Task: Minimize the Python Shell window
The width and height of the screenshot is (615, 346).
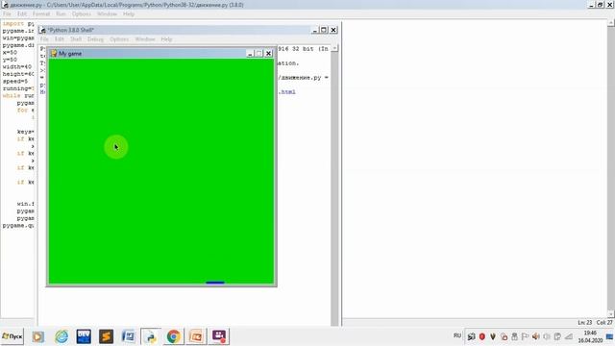Action: [x=314, y=30]
